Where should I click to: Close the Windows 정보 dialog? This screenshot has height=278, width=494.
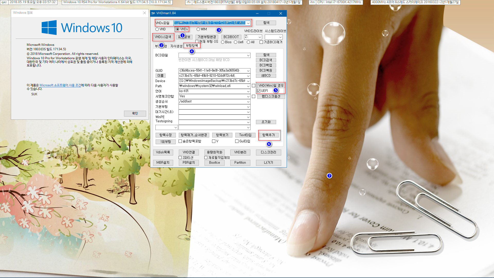click(x=144, y=13)
